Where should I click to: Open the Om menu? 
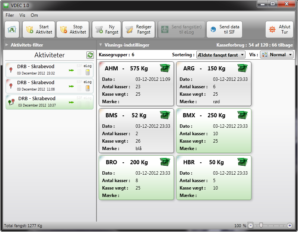click(x=34, y=15)
